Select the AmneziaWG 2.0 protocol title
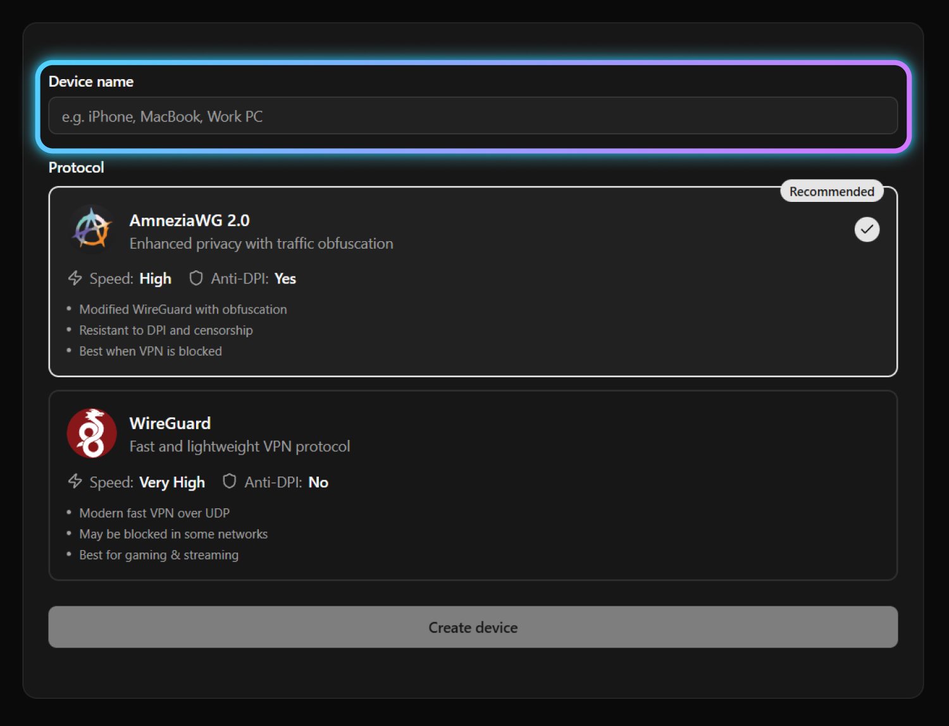This screenshot has height=726, width=949. (190, 220)
